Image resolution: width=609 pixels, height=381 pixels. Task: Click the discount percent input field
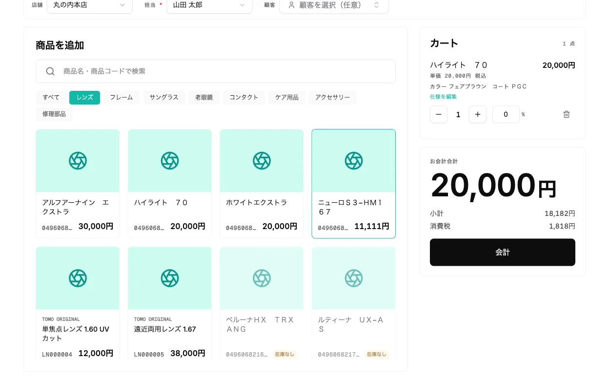click(x=506, y=114)
